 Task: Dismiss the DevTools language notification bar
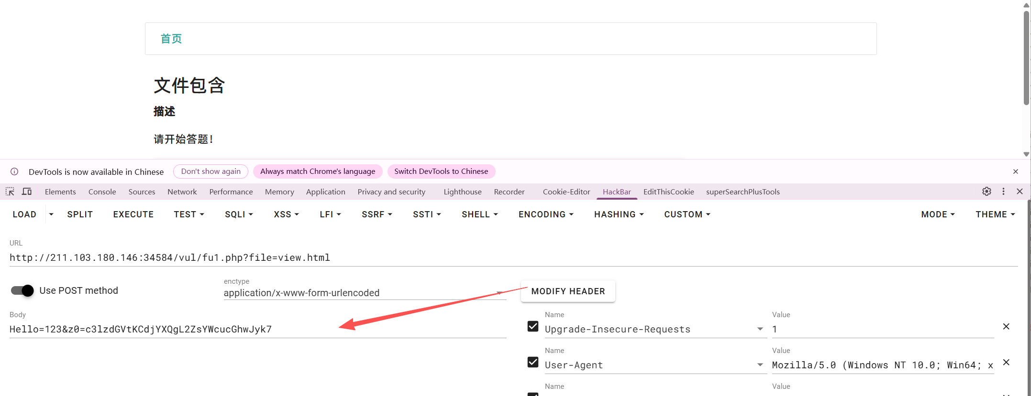click(x=1015, y=171)
